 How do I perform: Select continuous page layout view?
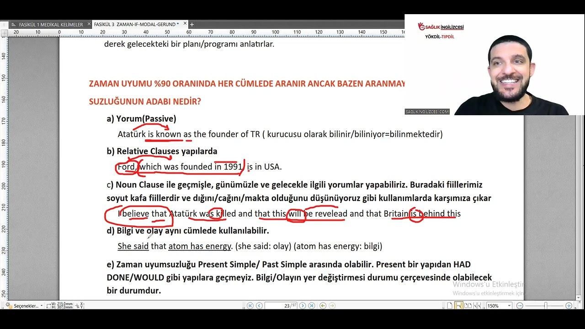pyautogui.click(x=459, y=306)
